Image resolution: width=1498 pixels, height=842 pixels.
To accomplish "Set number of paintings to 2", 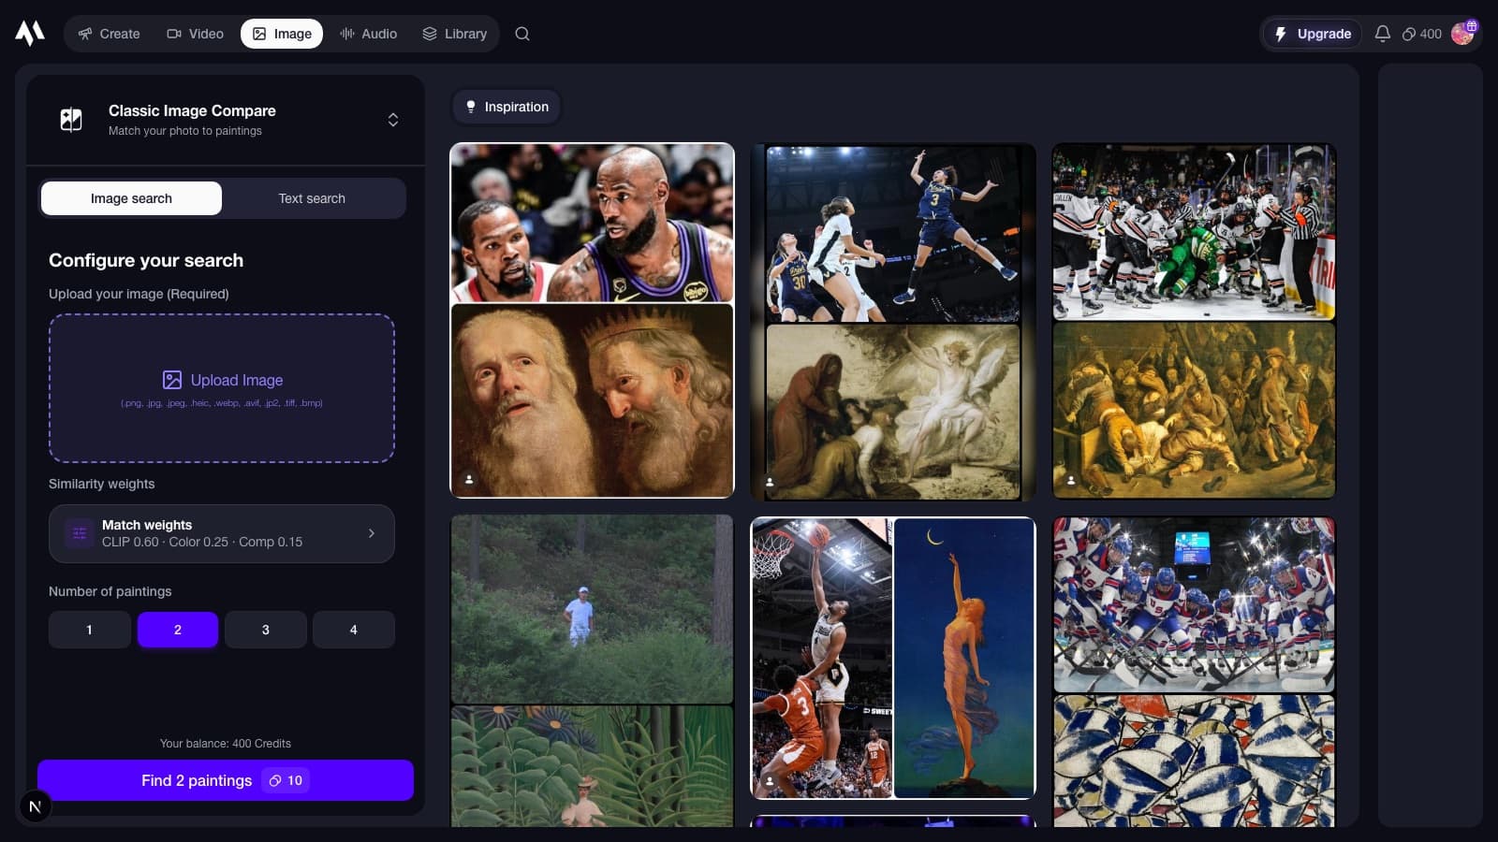I will 178,630.
